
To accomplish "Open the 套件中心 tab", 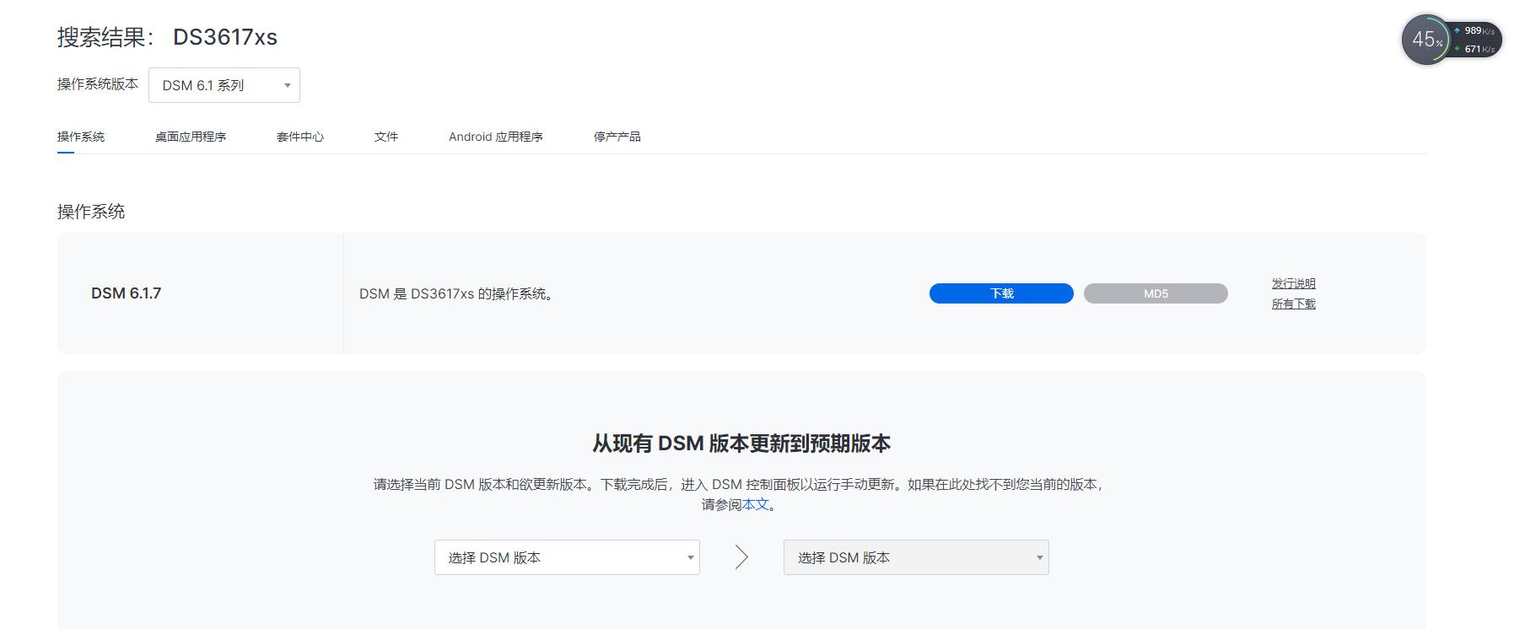I will click(300, 137).
